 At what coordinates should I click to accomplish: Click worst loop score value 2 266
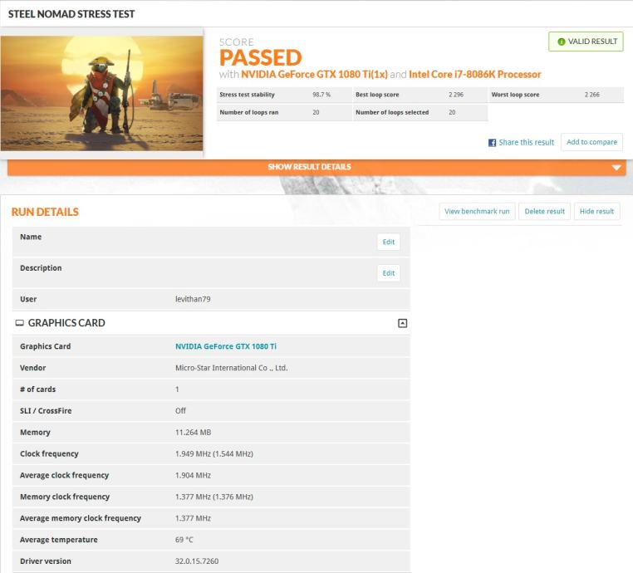click(x=591, y=95)
